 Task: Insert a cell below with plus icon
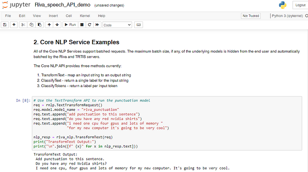point(14,25)
